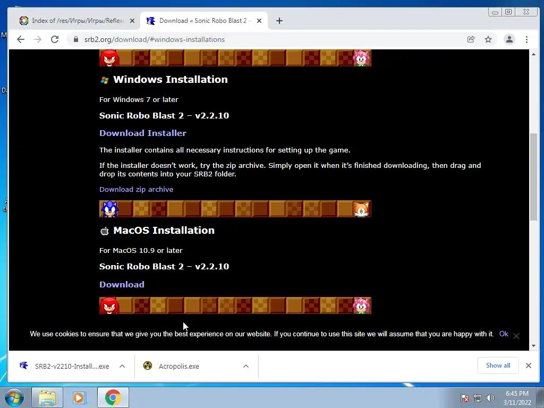The height and width of the screenshot is (408, 544).
Task: Click the bottom Amy icon below MacOS Download
Action: (361, 305)
